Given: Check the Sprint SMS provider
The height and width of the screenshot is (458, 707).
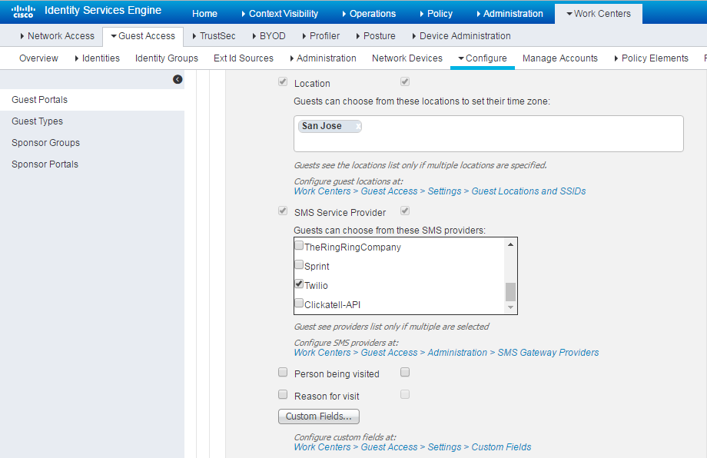Looking at the screenshot, I should pos(299,264).
